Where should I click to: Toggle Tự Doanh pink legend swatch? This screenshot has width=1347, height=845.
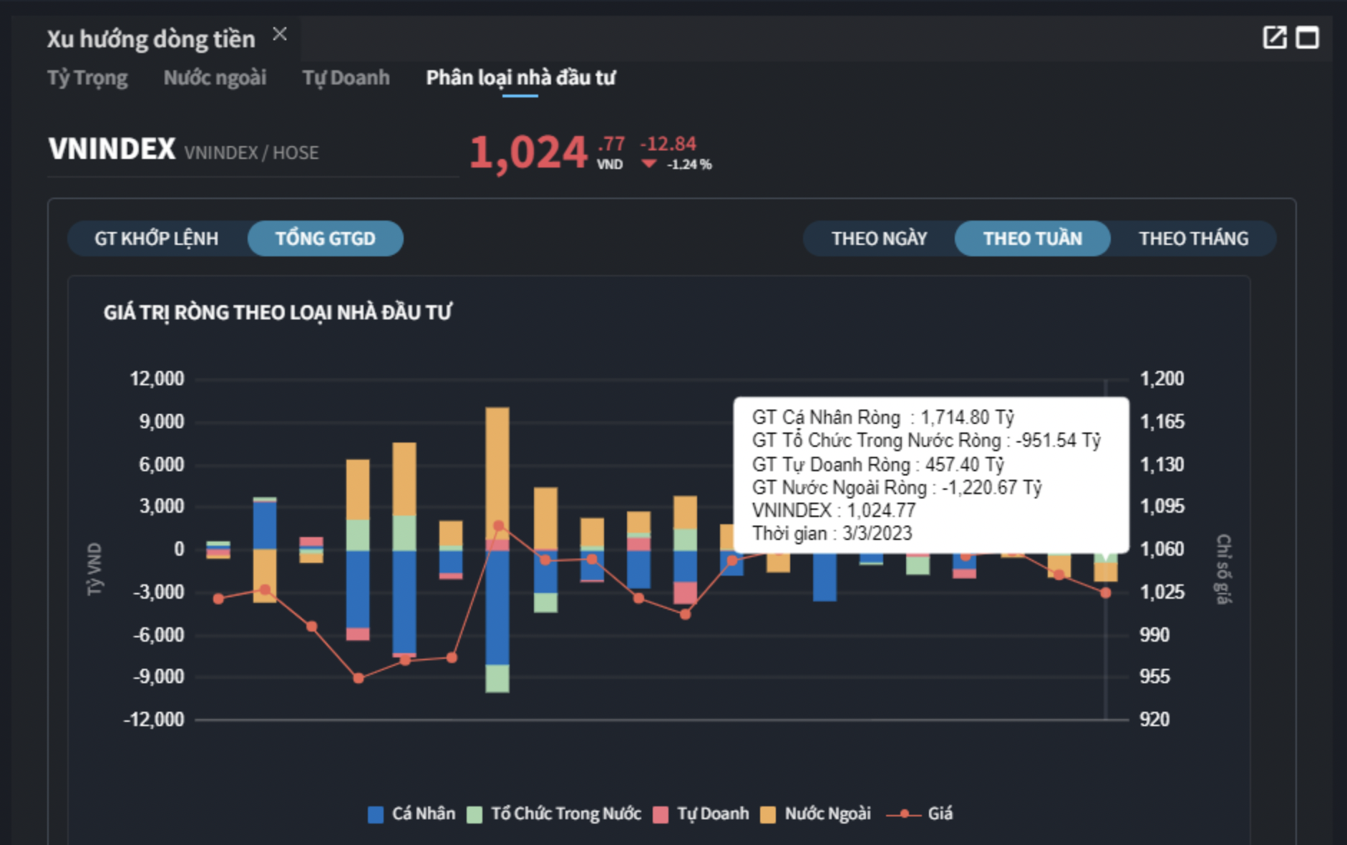tap(661, 815)
